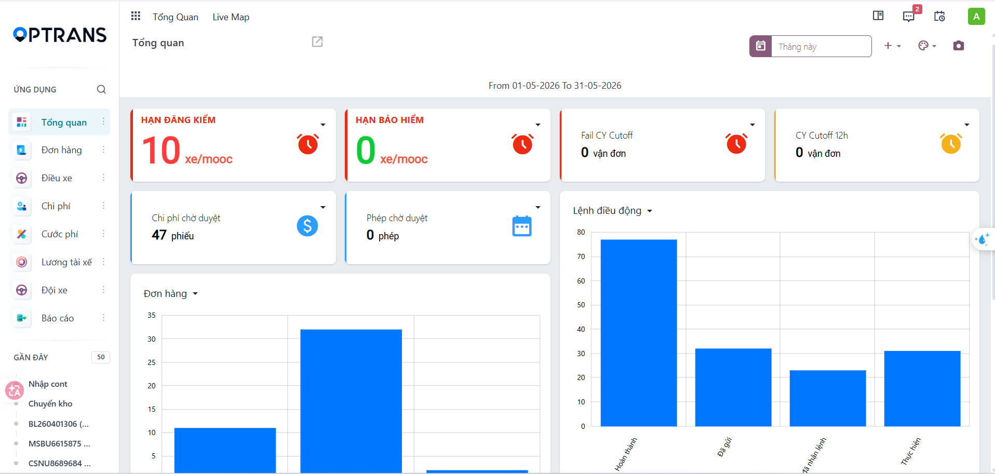Click the messages icon with badge 2
Viewport: 995px width, 474px height.
[x=909, y=16]
